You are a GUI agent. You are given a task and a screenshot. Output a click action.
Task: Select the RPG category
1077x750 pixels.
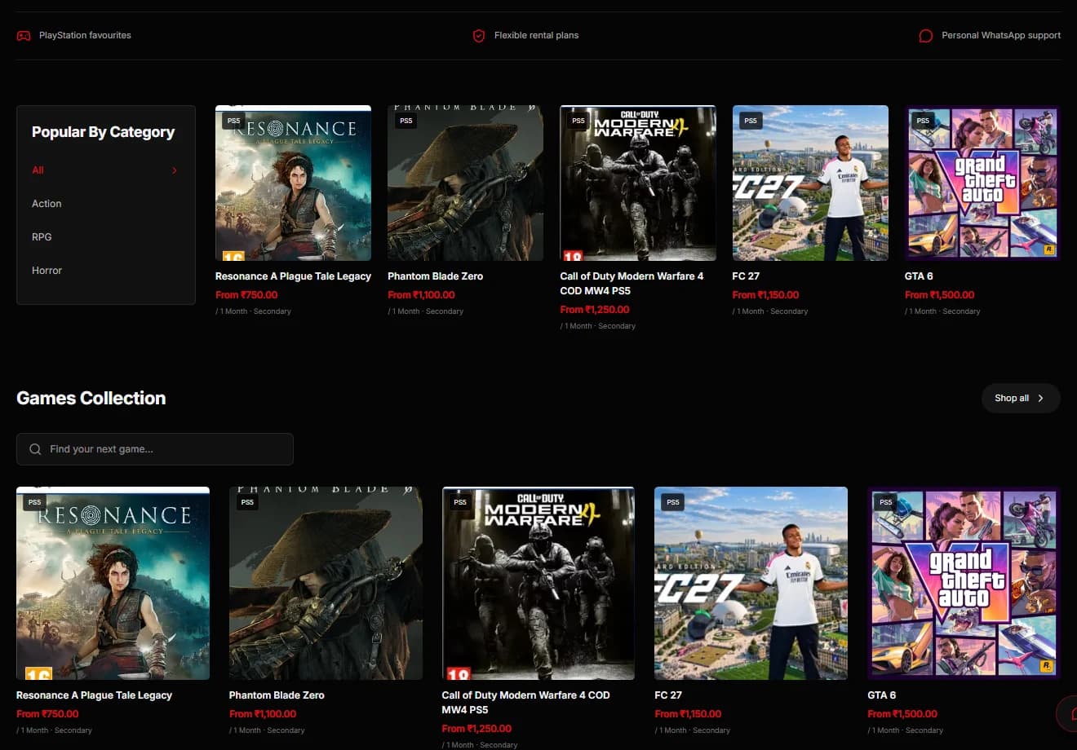pos(42,237)
